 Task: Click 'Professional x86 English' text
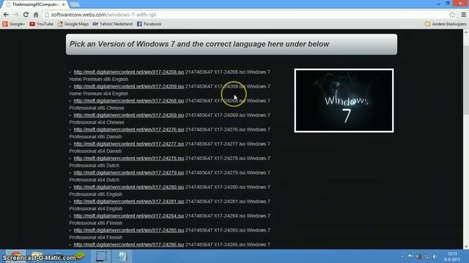point(96,194)
